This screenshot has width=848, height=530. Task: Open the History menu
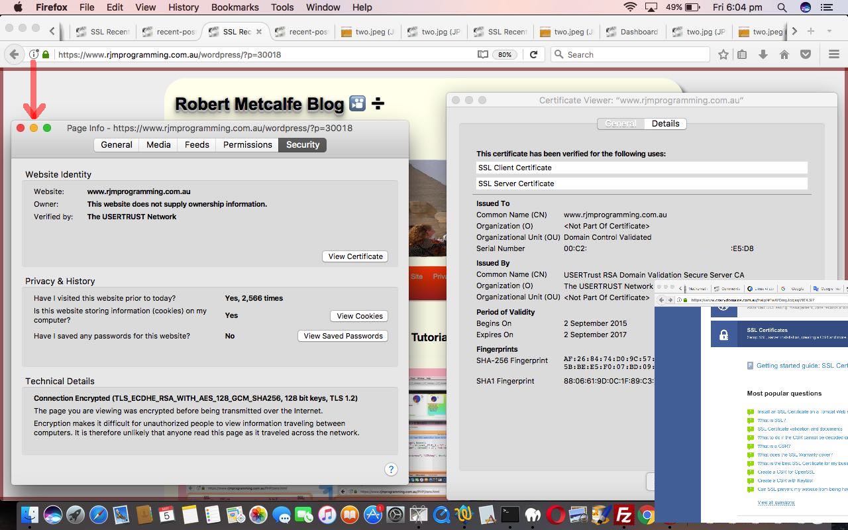(183, 7)
